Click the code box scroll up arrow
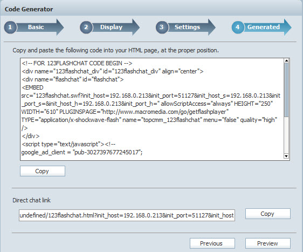 pos(286,61)
